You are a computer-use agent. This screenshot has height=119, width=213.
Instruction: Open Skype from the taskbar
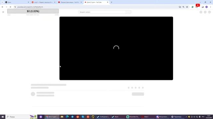tap(83, 117)
